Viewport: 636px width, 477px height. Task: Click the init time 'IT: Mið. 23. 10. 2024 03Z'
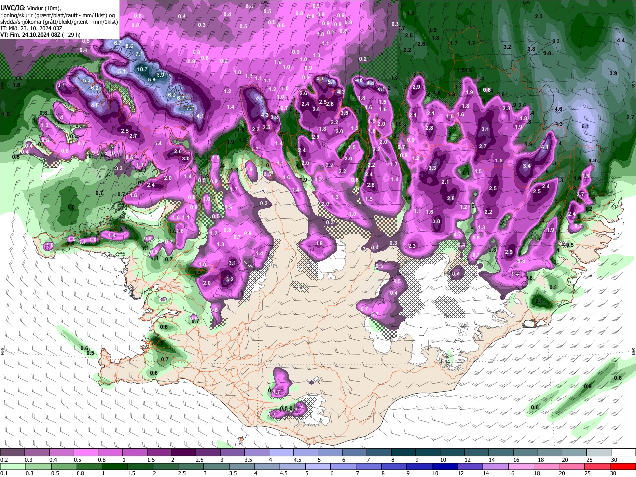[x=31, y=28]
